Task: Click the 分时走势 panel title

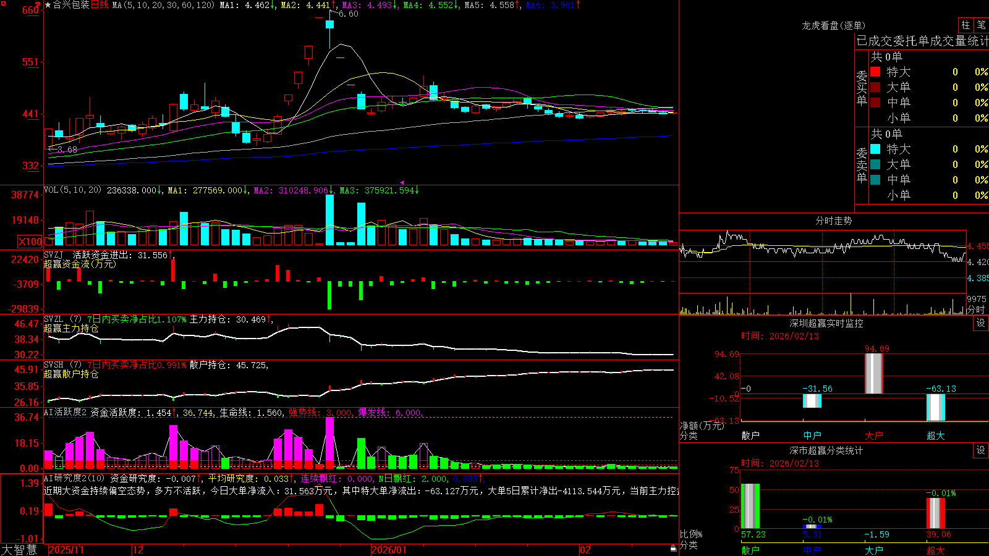Action: [833, 221]
